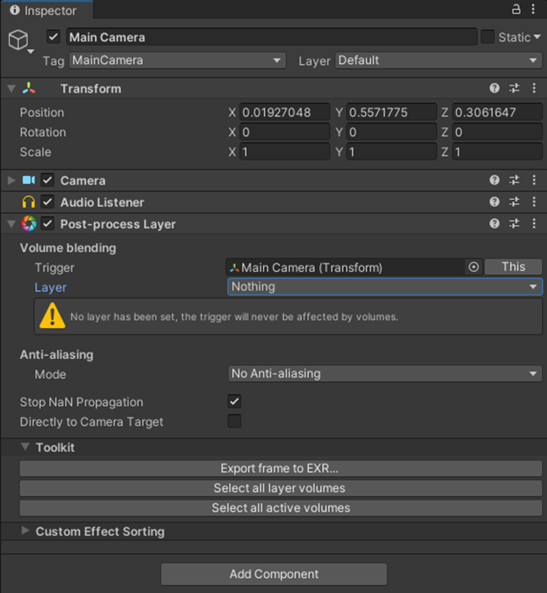Viewport: 547px width, 593px height.
Task: Open Transform help reference
Action: [494, 89]
